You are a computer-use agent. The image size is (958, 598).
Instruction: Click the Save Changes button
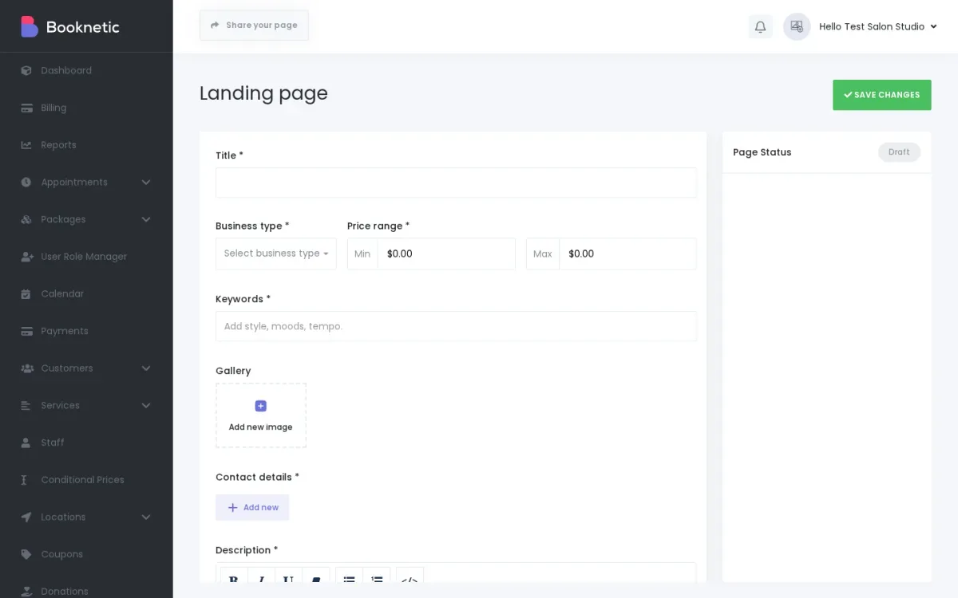tap(881, 95)
